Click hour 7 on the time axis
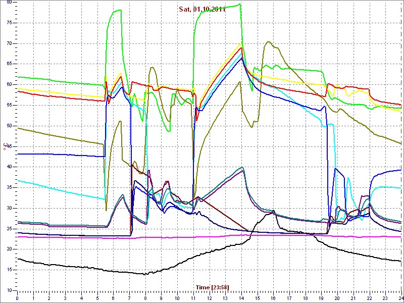Viewport: 404px width, 303px height. tap(129, 298)
